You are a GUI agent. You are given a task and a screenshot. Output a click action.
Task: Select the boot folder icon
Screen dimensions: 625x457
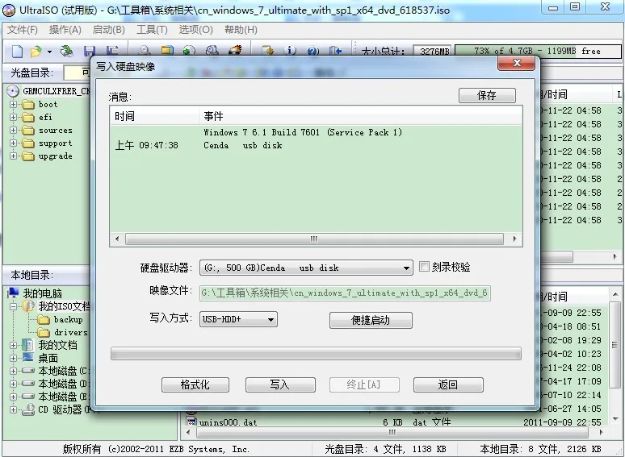pyautogui.click(x=28, y=105)
